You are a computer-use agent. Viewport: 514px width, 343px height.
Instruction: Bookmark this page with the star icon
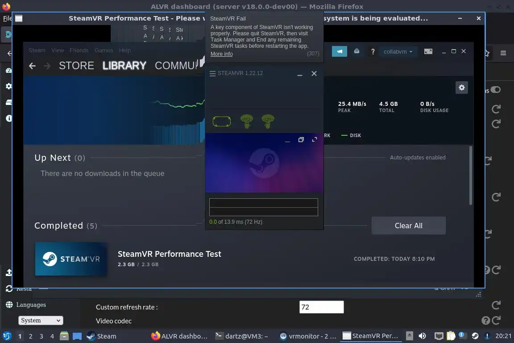click(487, 53)
